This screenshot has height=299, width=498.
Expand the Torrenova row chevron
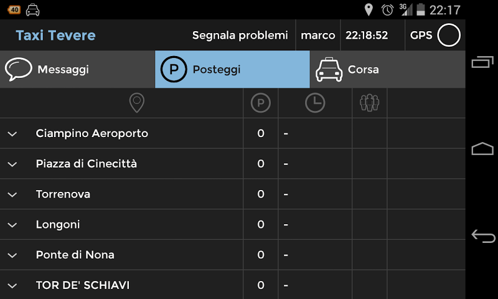click(12, 194)
